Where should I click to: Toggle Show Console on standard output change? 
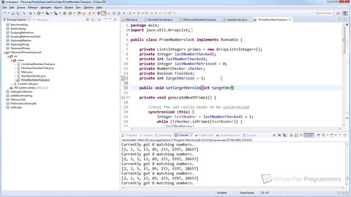[x=307, y=135]
